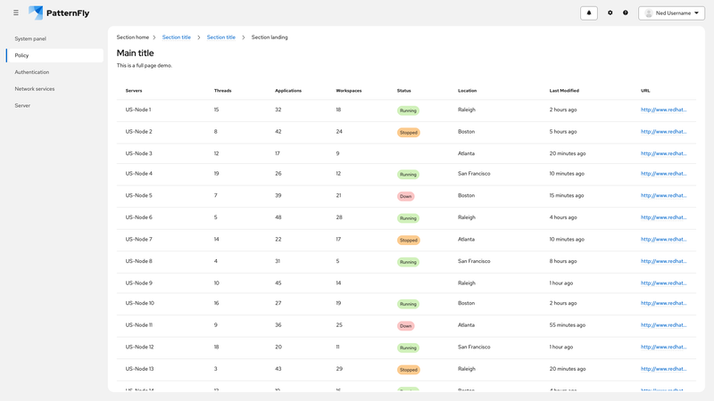Open the US-Node 12 URL link
Image resolution: width=714 pixels, height=401 pixels.
[x=663, y=347]
